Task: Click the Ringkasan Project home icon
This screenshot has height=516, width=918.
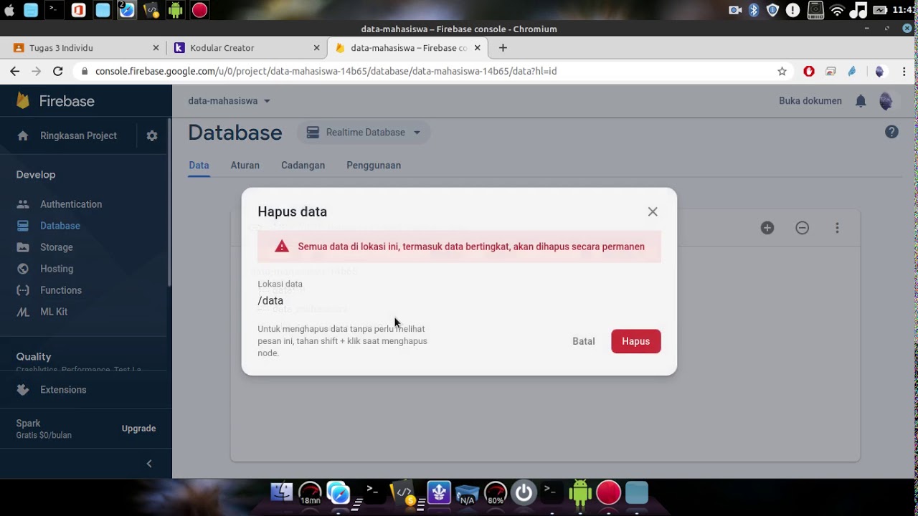Action: (23, 135)
